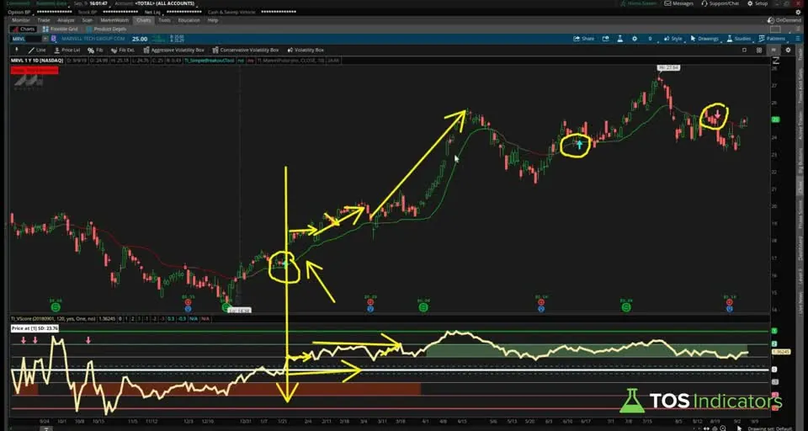
Task: Select the Charts sub-tab
Action: click(x=23, y=29)
